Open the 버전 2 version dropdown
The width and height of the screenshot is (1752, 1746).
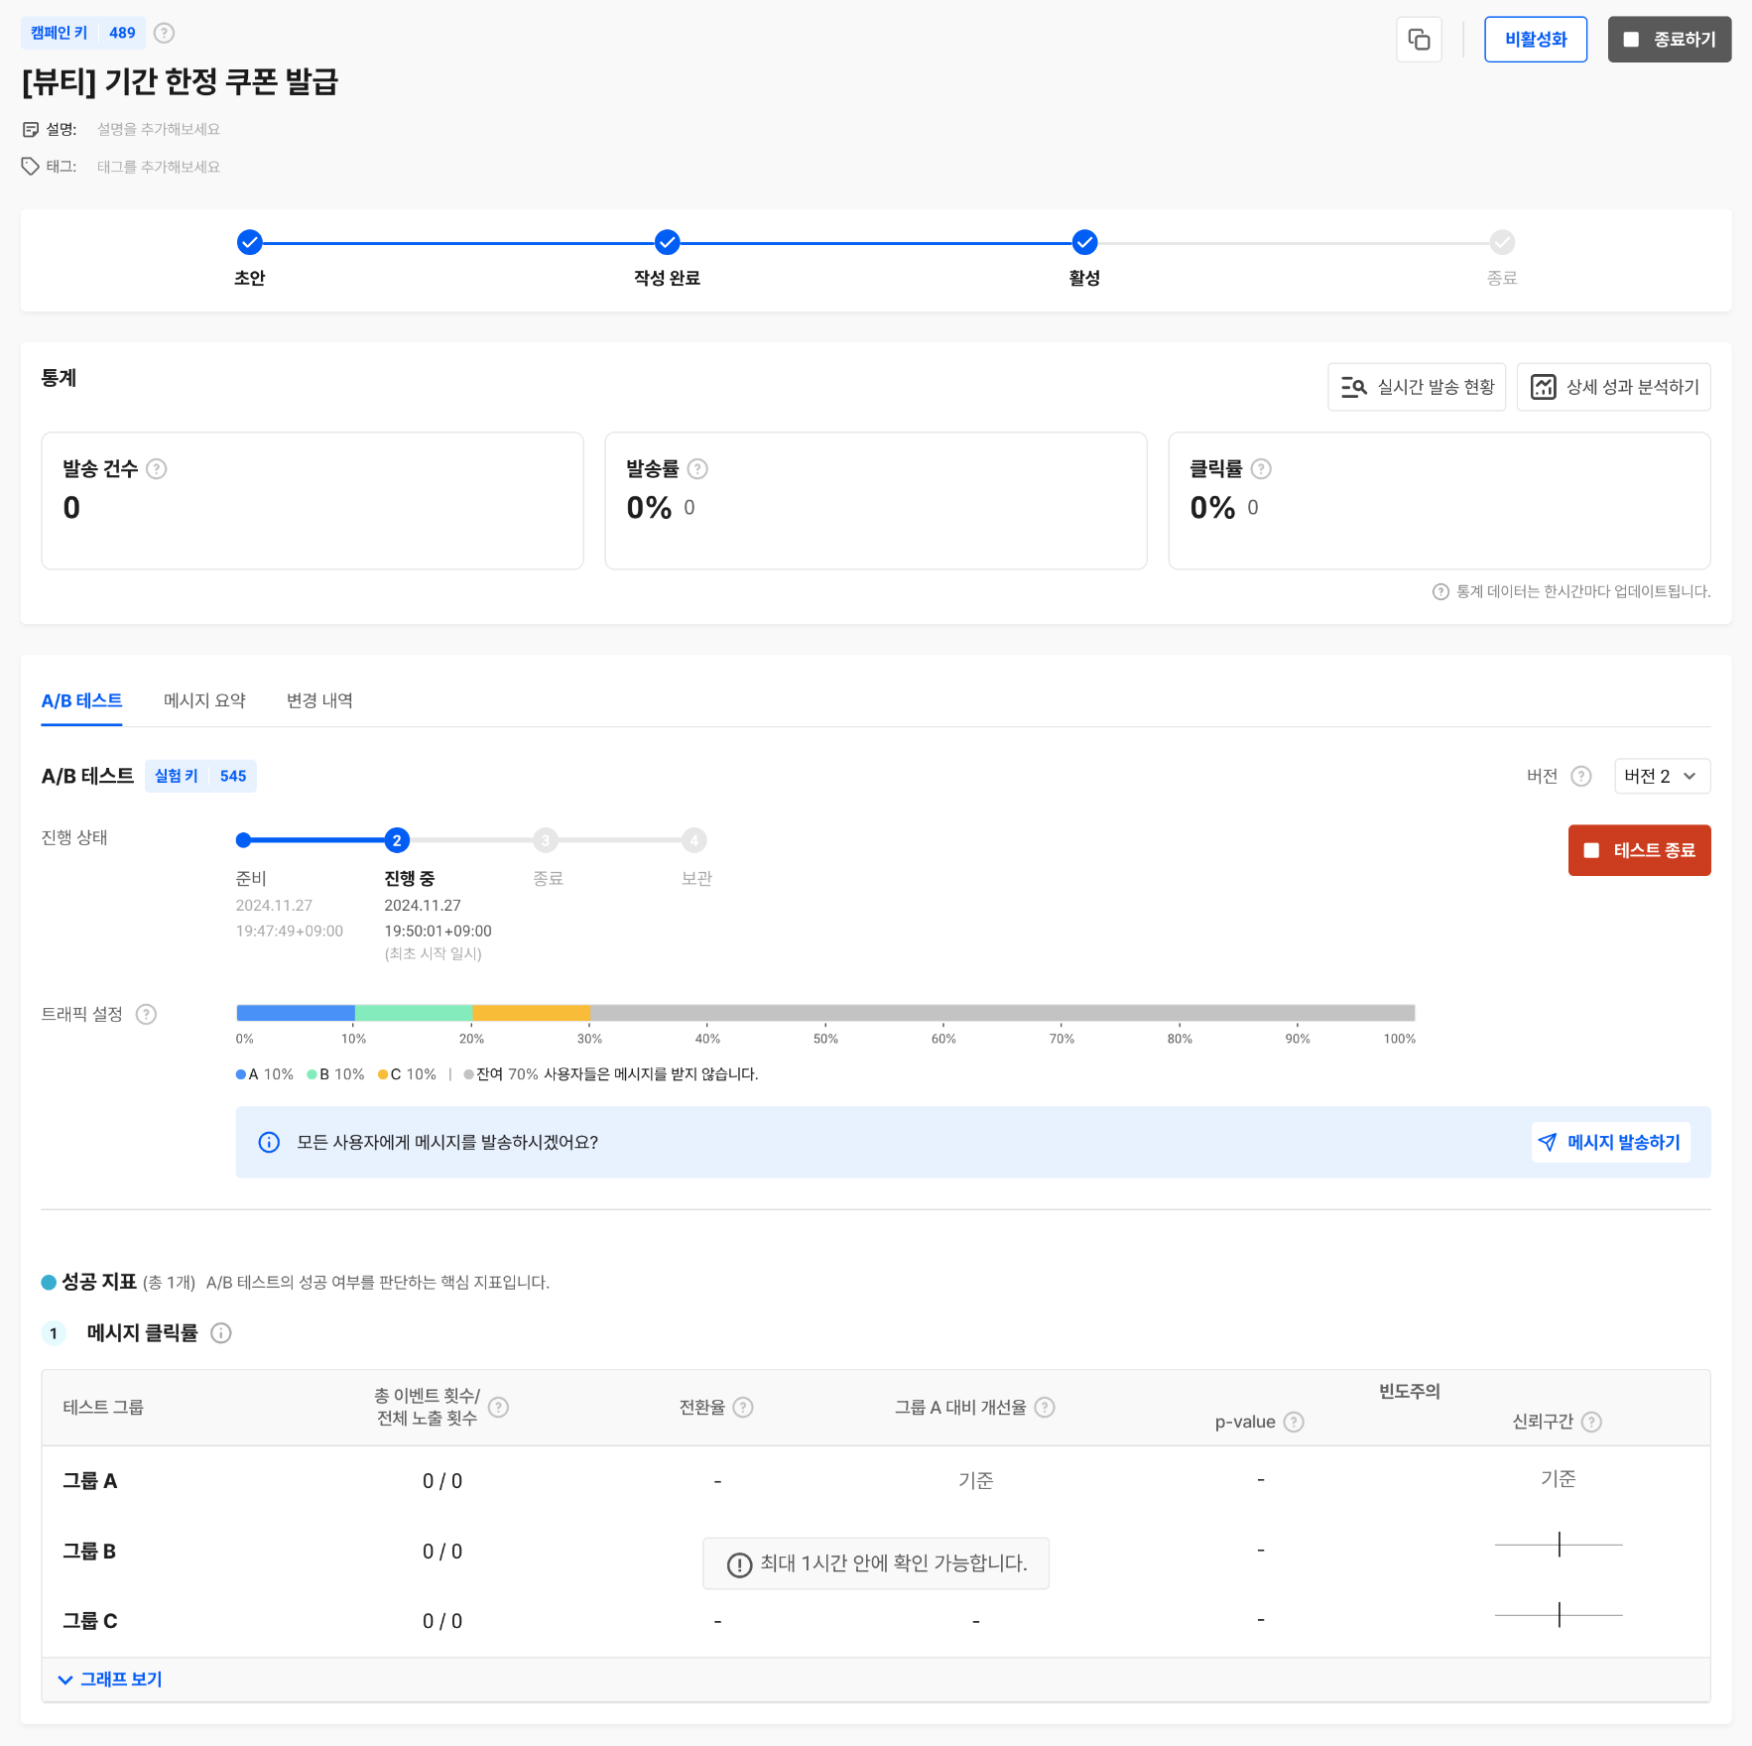(x=1662, y=777)
